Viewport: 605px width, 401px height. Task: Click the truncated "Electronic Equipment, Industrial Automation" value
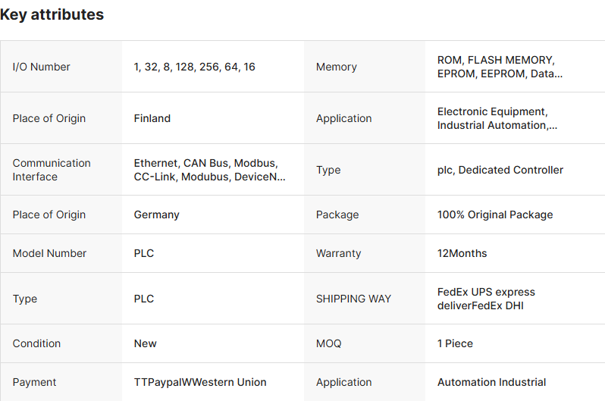pyautogui.click(x=497, y=118)
